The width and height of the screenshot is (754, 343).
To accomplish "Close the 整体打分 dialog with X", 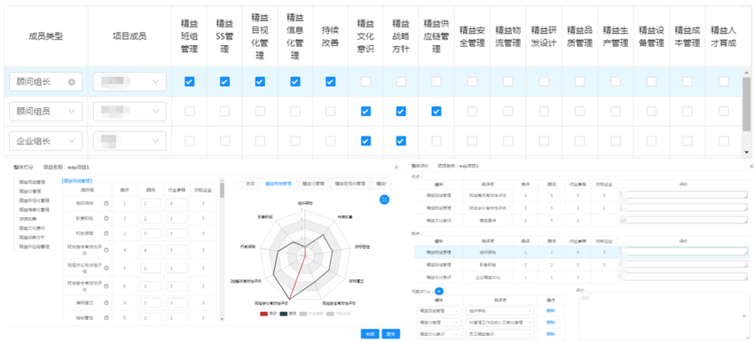I will coord(397,168).
